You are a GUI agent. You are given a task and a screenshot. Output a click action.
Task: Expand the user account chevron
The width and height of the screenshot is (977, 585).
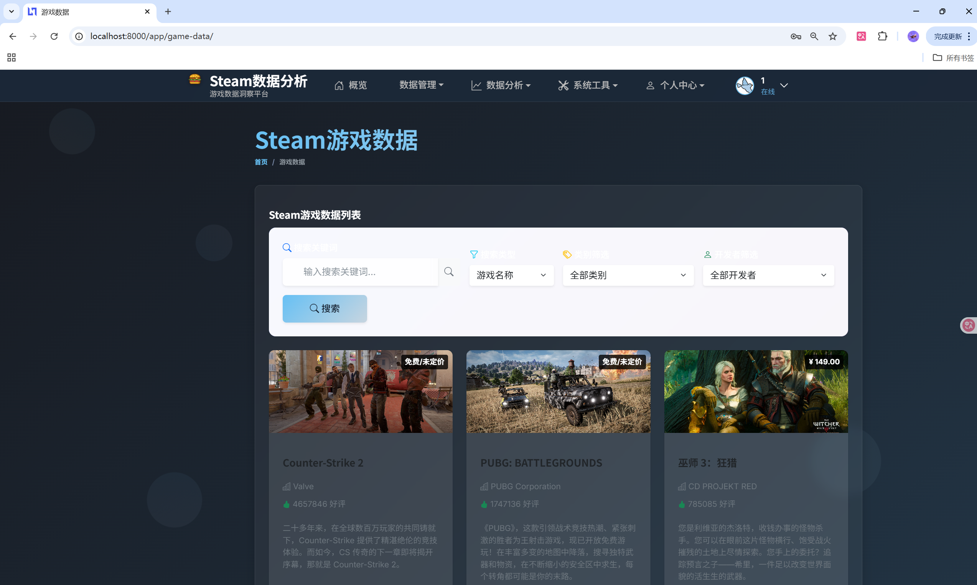click(784, 85)
